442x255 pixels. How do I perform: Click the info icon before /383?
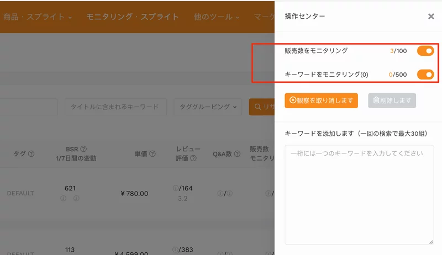pos(175,249)
